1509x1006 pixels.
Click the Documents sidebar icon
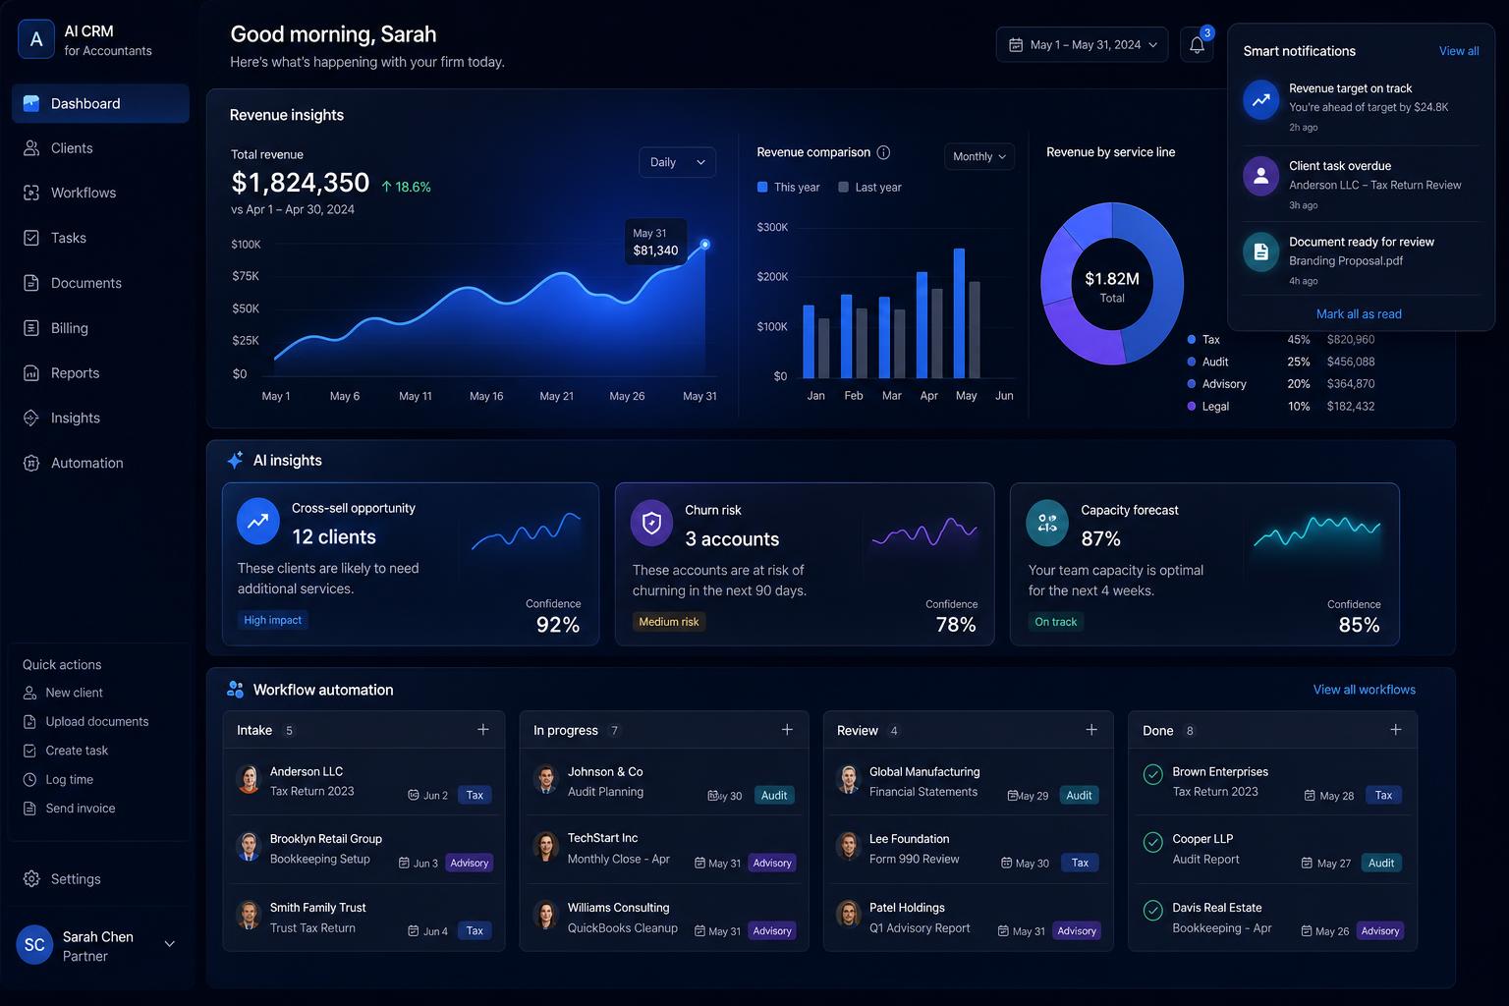pyautogui.click(x=31, y=283)
